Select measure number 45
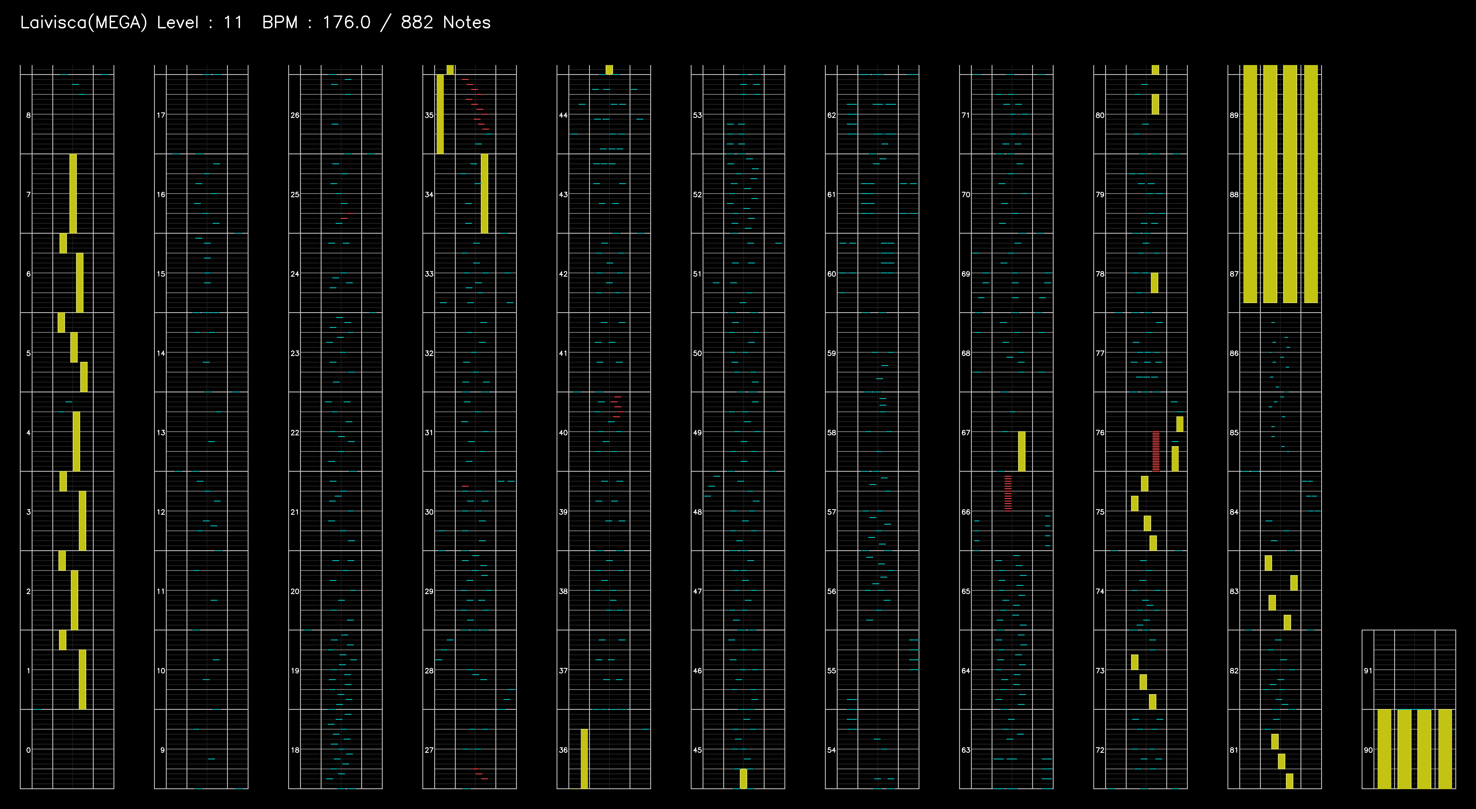 [697, 750]
